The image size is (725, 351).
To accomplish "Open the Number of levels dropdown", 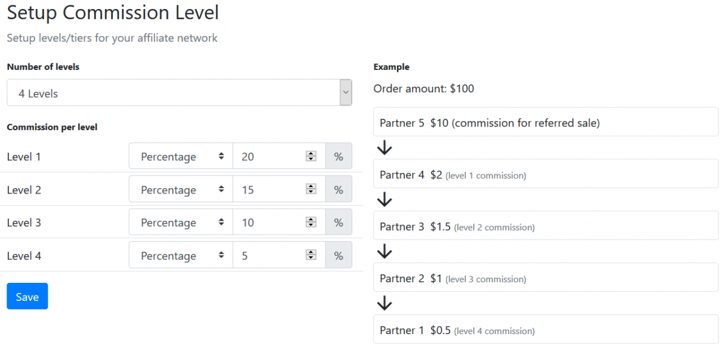I will tap(179, 92).
